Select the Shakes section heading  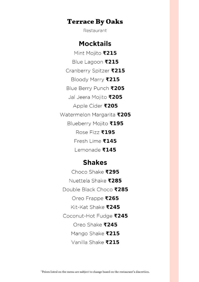(x=95, y=163)
